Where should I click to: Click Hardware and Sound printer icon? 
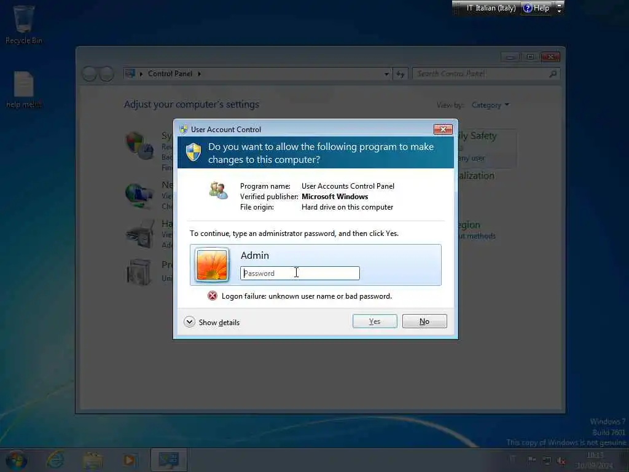141,234
